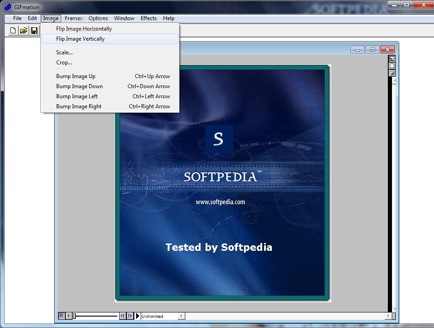The height and width of the screenshot is (328, 434).
Task: Click the Open file folder icon
Action: (x=24, y=30)
